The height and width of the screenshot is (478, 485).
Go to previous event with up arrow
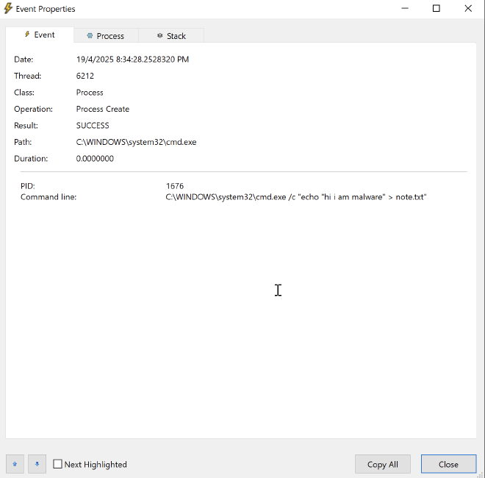click(x=15, y=464)
